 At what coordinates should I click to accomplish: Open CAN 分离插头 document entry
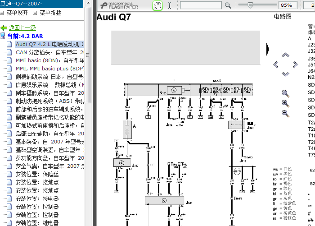tap(50, 52)
